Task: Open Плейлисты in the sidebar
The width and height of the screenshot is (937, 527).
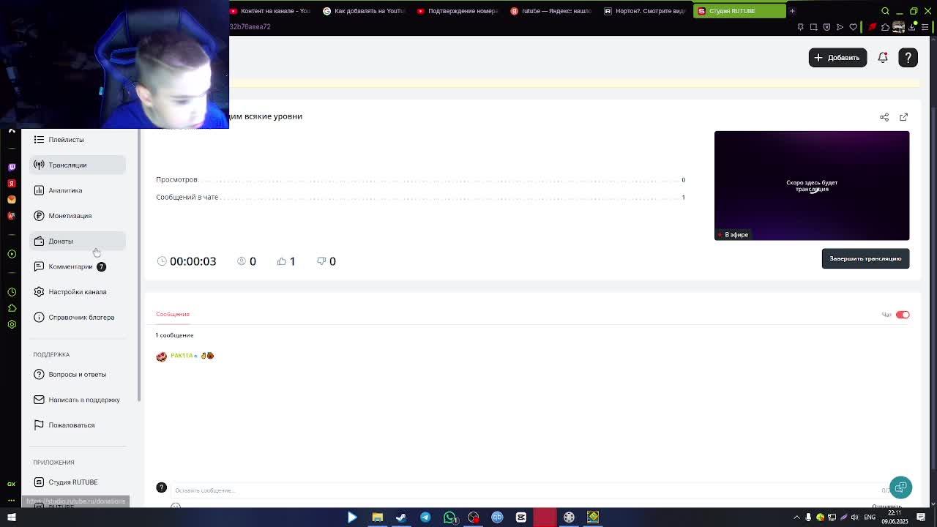Action: coord(78,140)
